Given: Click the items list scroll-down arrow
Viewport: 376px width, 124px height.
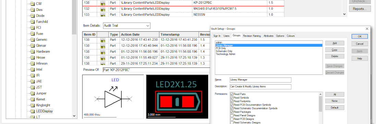Looking at the screenshot, I should click(344, 14).
